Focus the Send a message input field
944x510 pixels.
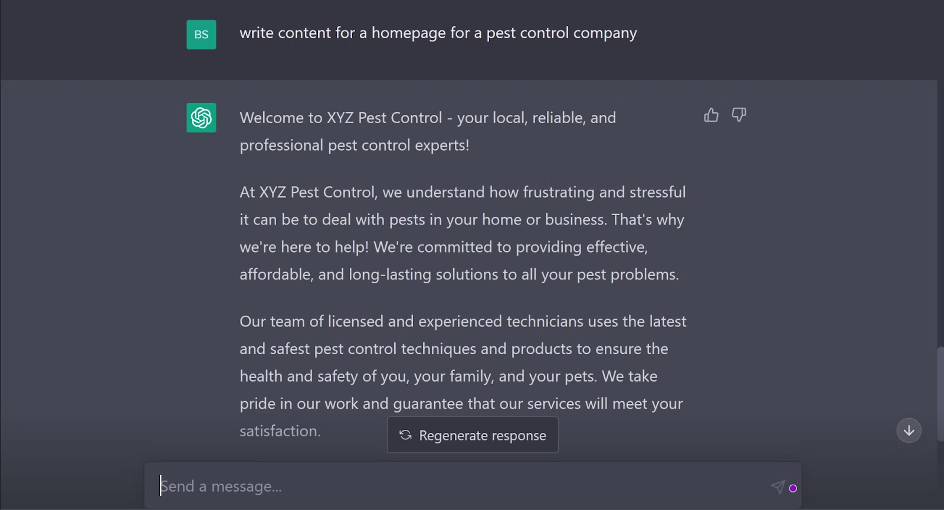click(x=460, y=486)
